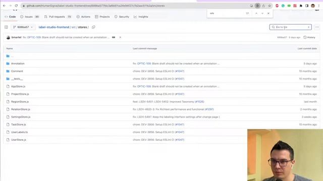Screen dimensions: 323x181
Task: Reload the page with the refresh icon
Action: pos(16,6)
